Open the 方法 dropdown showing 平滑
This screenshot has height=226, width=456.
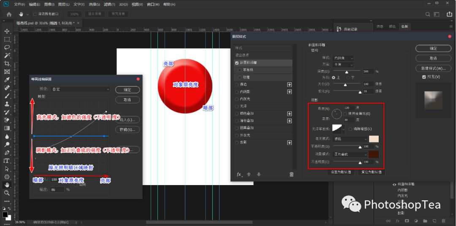coord(343,65)
